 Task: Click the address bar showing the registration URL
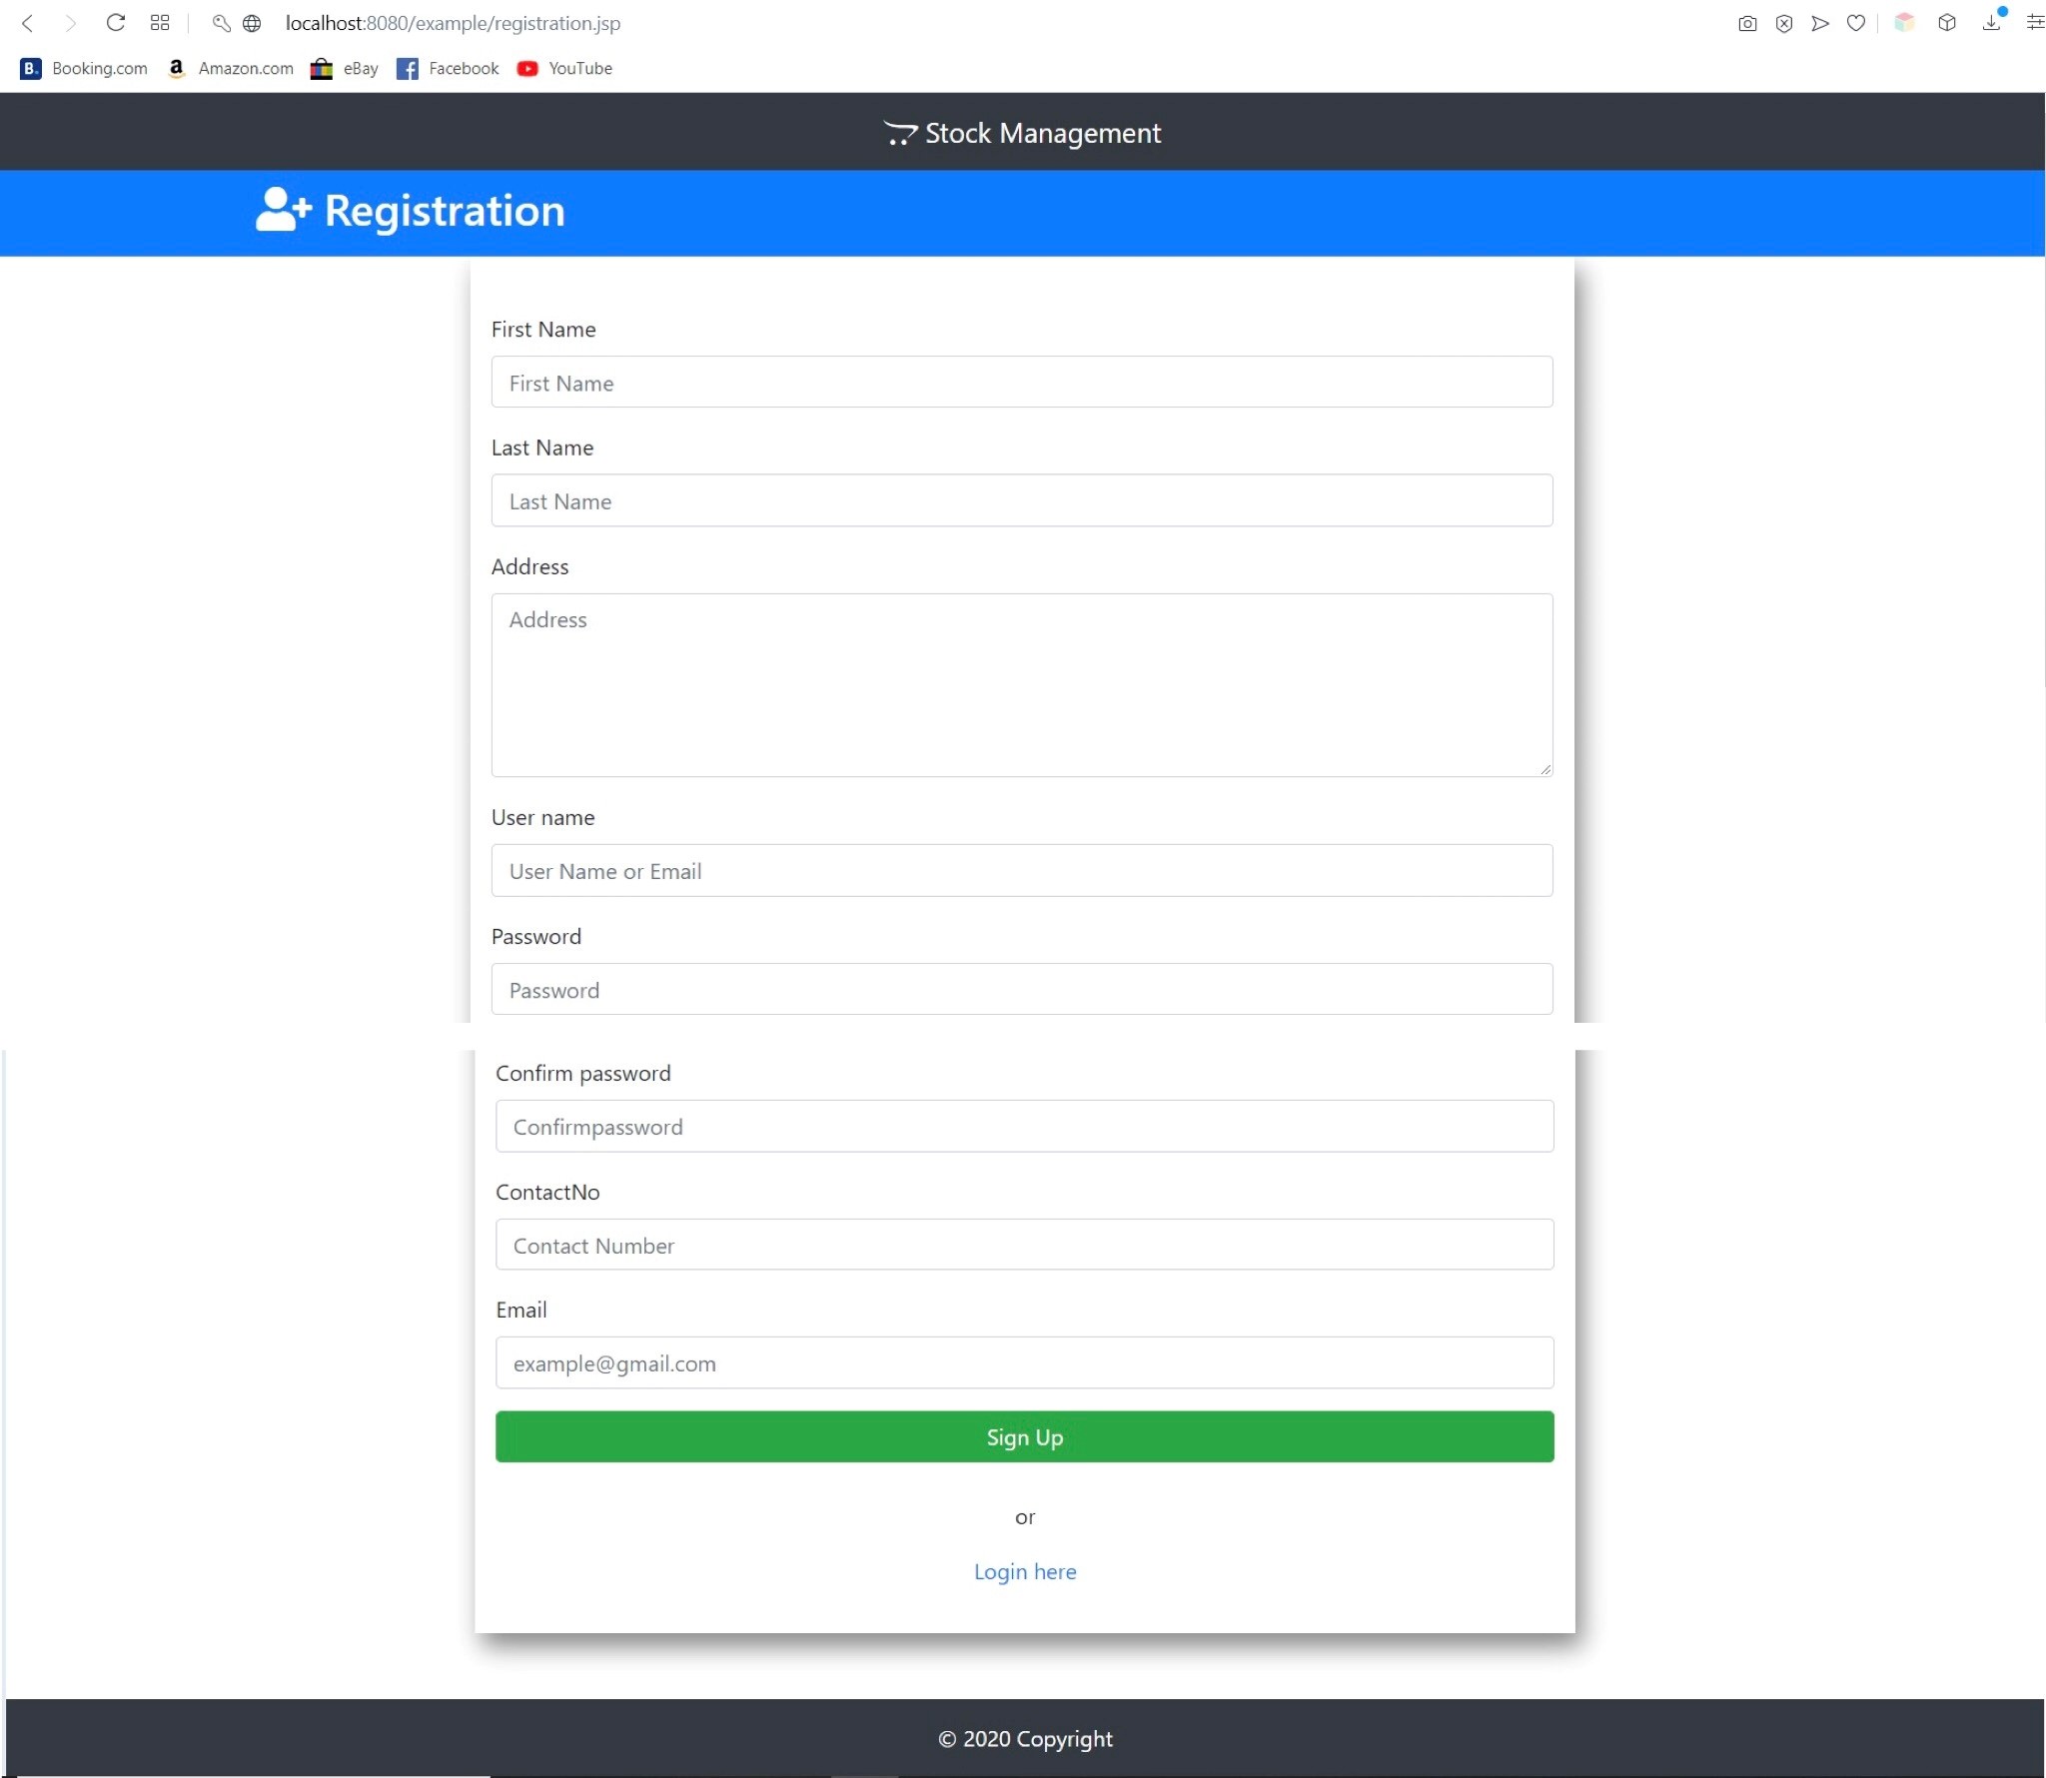(452, 22)
